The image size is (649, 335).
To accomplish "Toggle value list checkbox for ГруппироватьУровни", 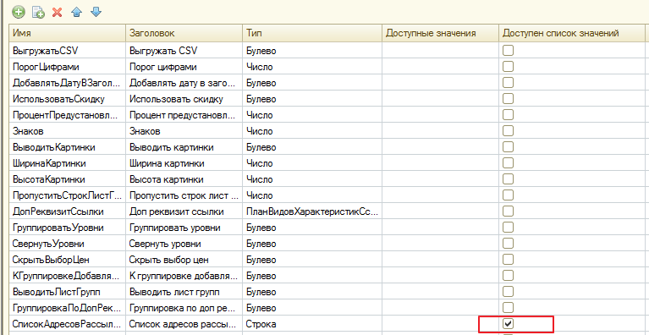I will pyautogui.click(x=508, y=228).
